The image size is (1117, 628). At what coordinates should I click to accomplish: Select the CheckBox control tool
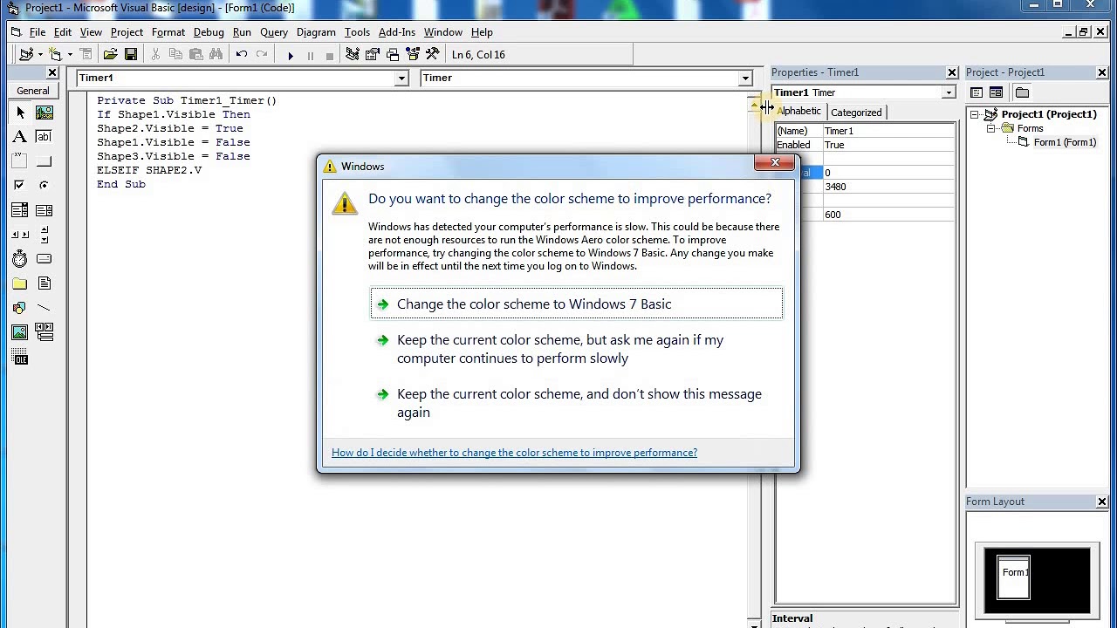[20, 186]
